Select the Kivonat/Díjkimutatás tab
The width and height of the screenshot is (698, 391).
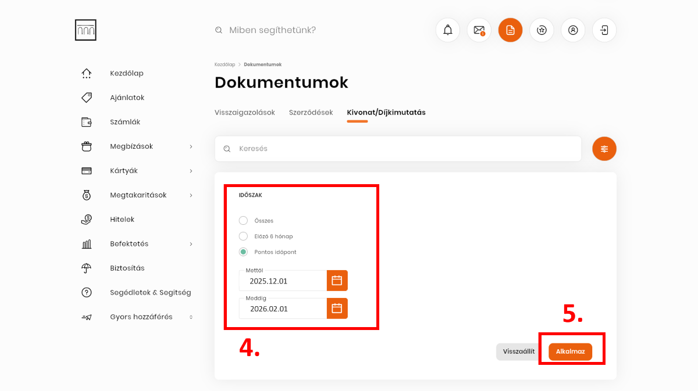tap(386, 113)
